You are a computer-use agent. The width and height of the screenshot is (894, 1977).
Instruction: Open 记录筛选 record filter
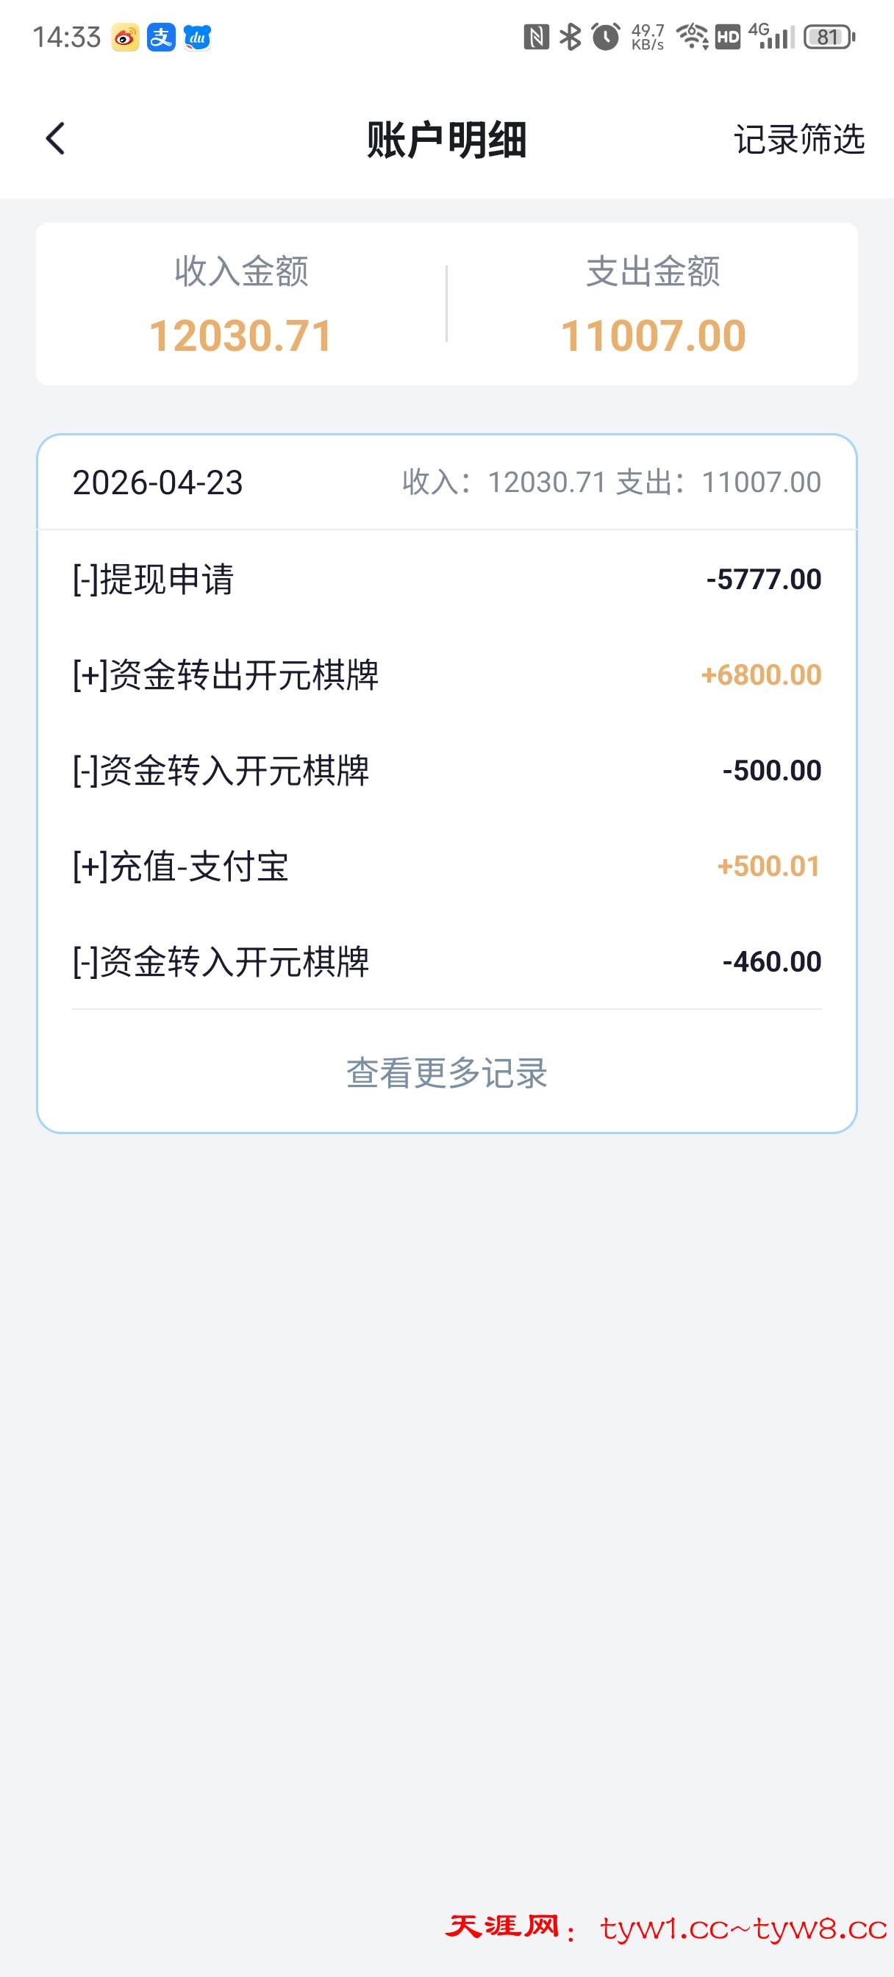pyautogui.click(x=799, y=140)
